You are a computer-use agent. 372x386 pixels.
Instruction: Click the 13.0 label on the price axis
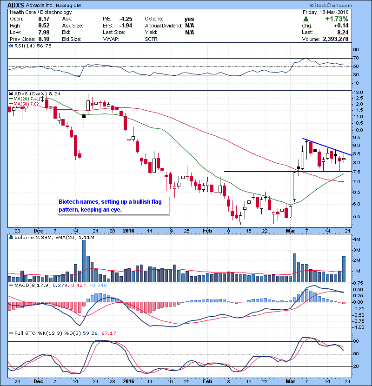click(x=358, y=93)
